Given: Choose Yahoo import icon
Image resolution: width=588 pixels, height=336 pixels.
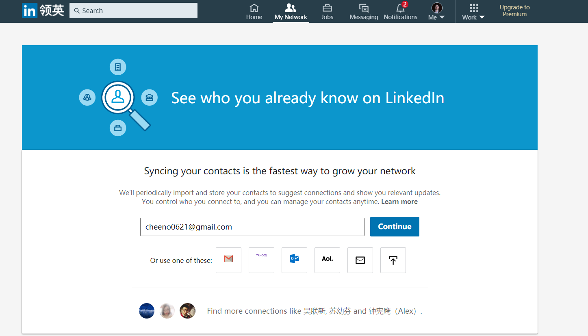Looking at the screenshot, I should point(261,260).
